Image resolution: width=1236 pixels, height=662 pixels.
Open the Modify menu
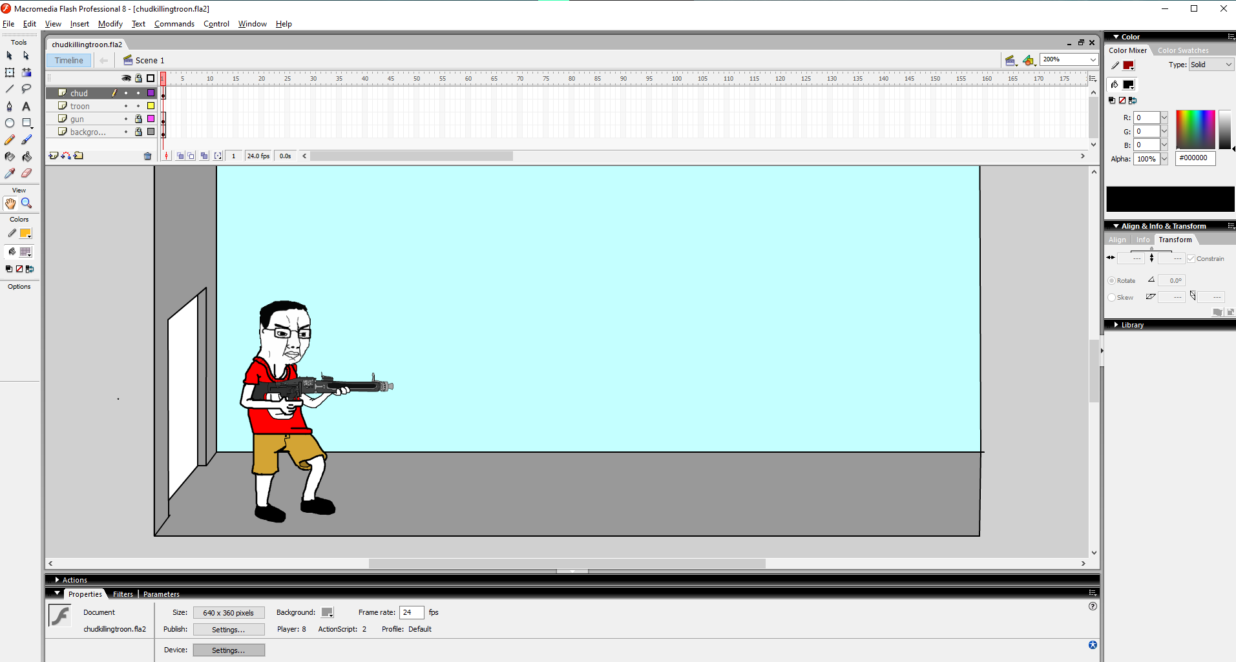tap(110, 24)
